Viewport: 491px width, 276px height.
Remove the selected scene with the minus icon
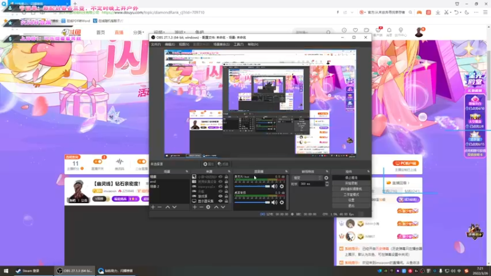[160, 207]
